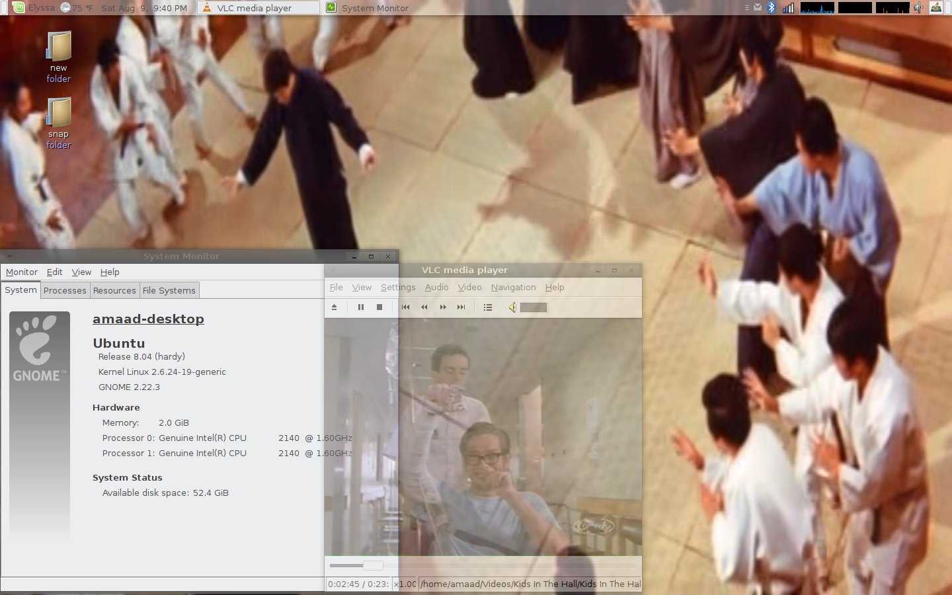The width and height of the screenshot is (952, 595).
Task: Mute VLC via the speaker icon
Action: click(x=512, y=307)
